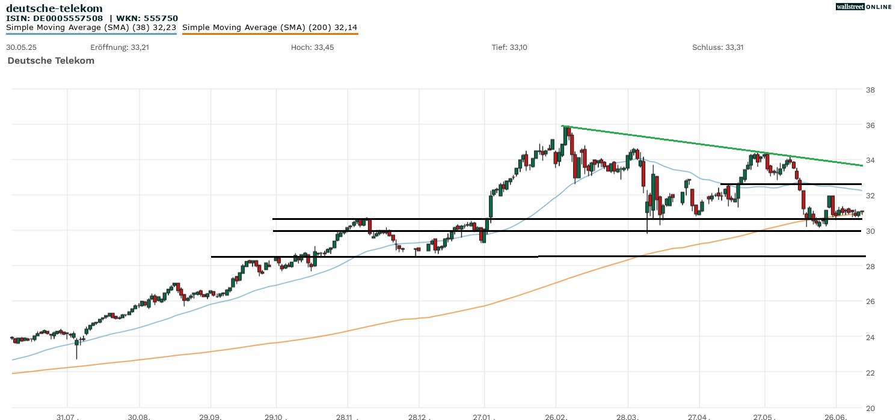Viewport: 896px width, 420px height.
Task: Click the wallstreet ONLINE logo
Action: pyautogui.click(x=864, y=7)
